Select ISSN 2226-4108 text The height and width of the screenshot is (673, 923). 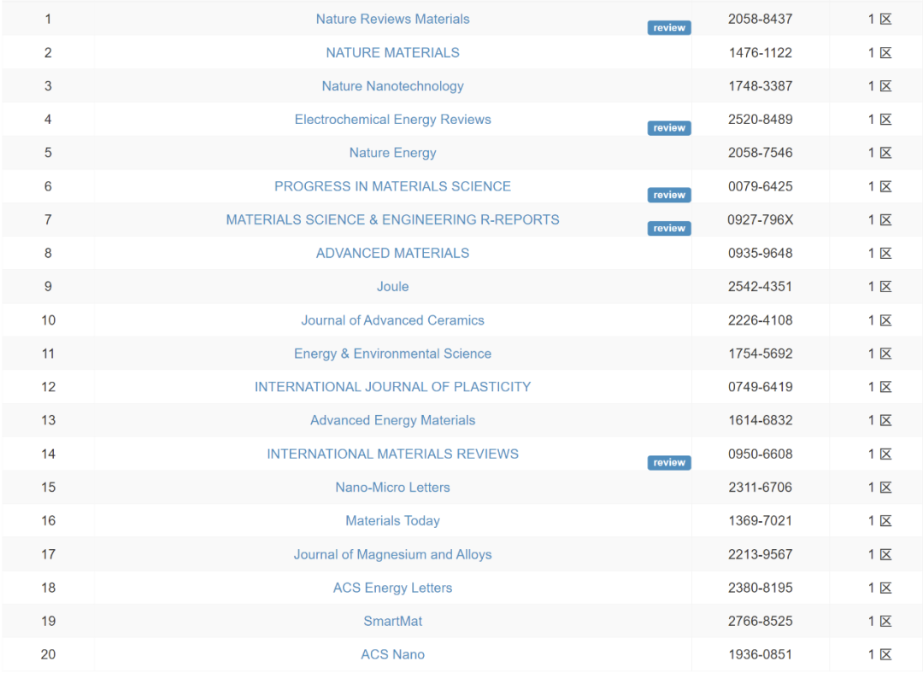tap(760, 320)
